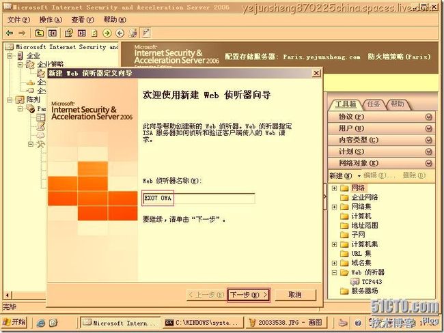Click the green Back arrow in toolbar
Image resolution: width=444 pixels, height=333 pixels.
pyautogui.click(x=10, y=33)
